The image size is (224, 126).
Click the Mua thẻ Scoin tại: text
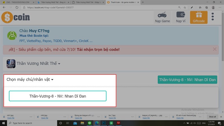tap(34, 36)
